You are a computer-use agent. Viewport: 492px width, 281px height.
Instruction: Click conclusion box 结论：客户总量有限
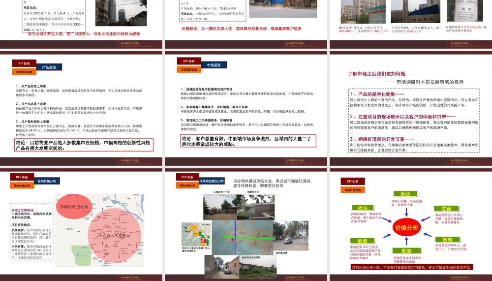[x=248, y=141]
